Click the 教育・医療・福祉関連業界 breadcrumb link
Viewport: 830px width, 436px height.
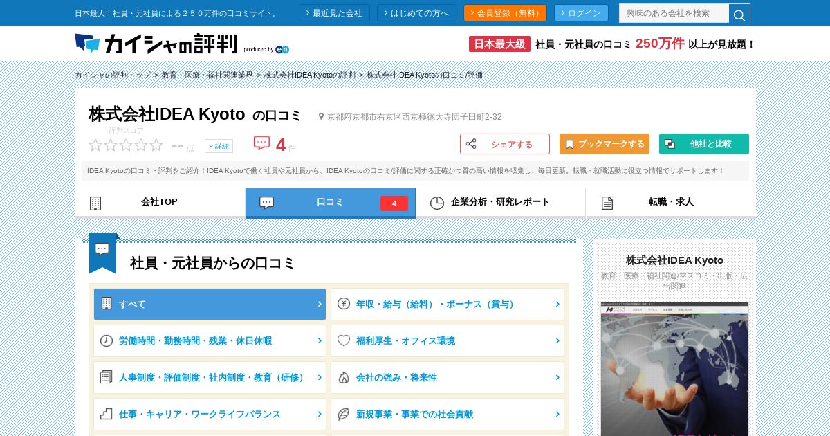(x=207, y=75)
